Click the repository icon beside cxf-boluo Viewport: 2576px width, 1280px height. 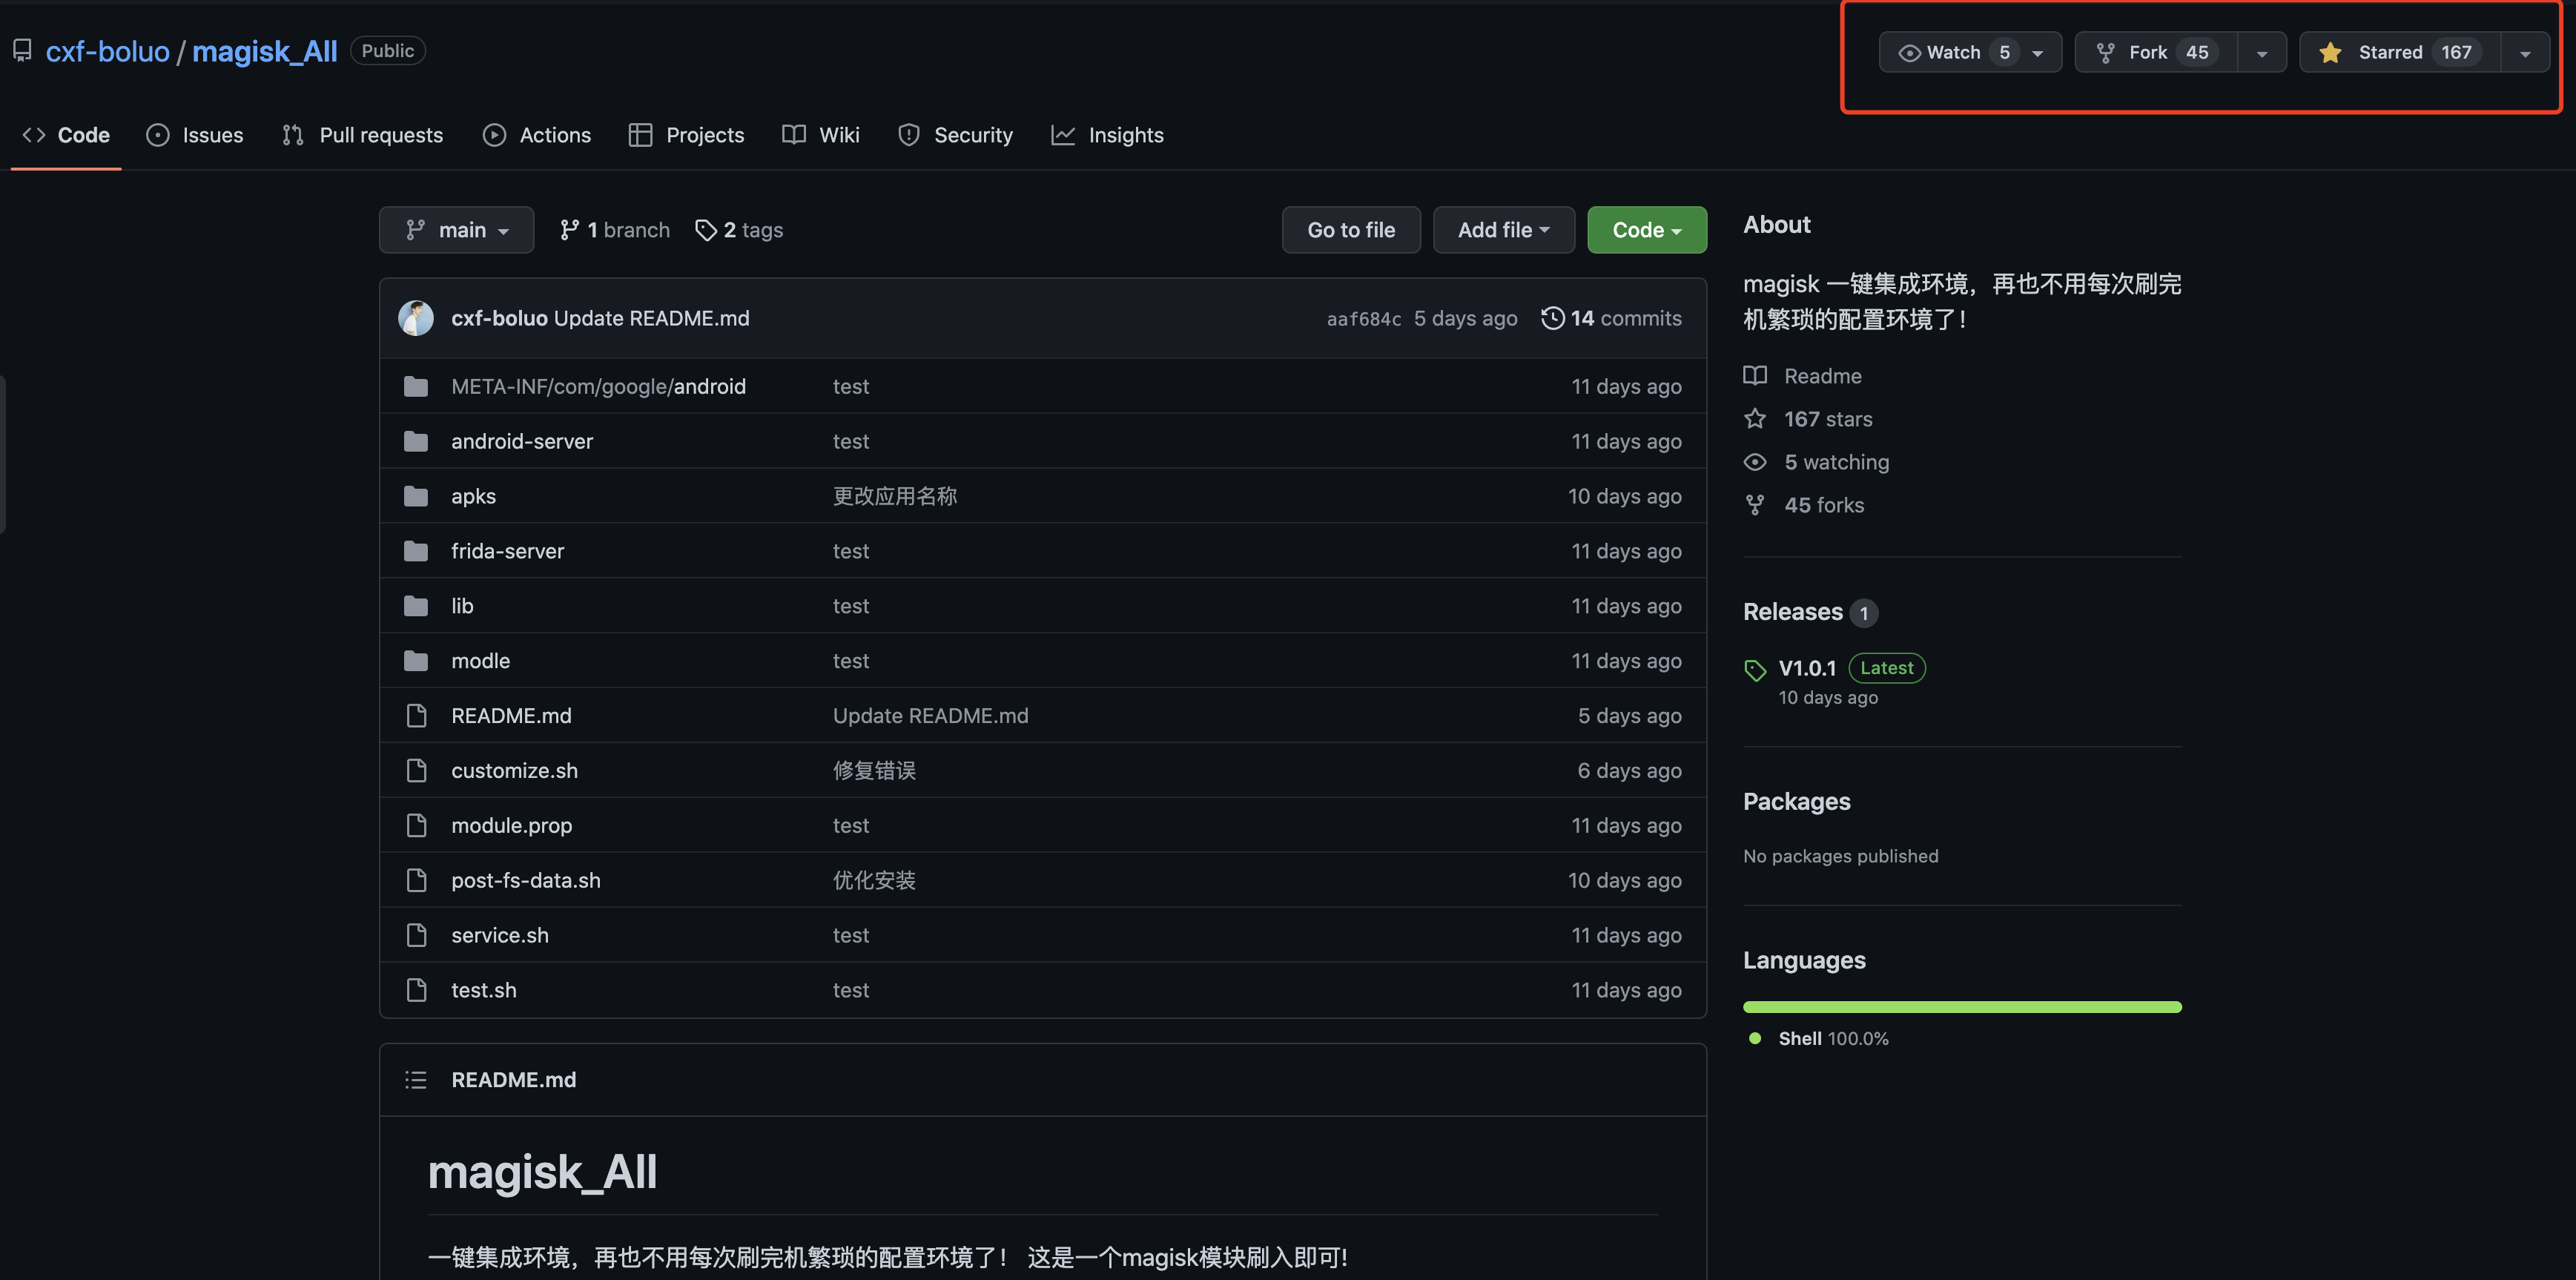[22, 50]
